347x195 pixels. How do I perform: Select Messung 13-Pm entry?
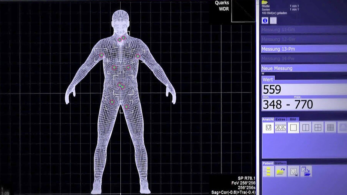point(304,49)
